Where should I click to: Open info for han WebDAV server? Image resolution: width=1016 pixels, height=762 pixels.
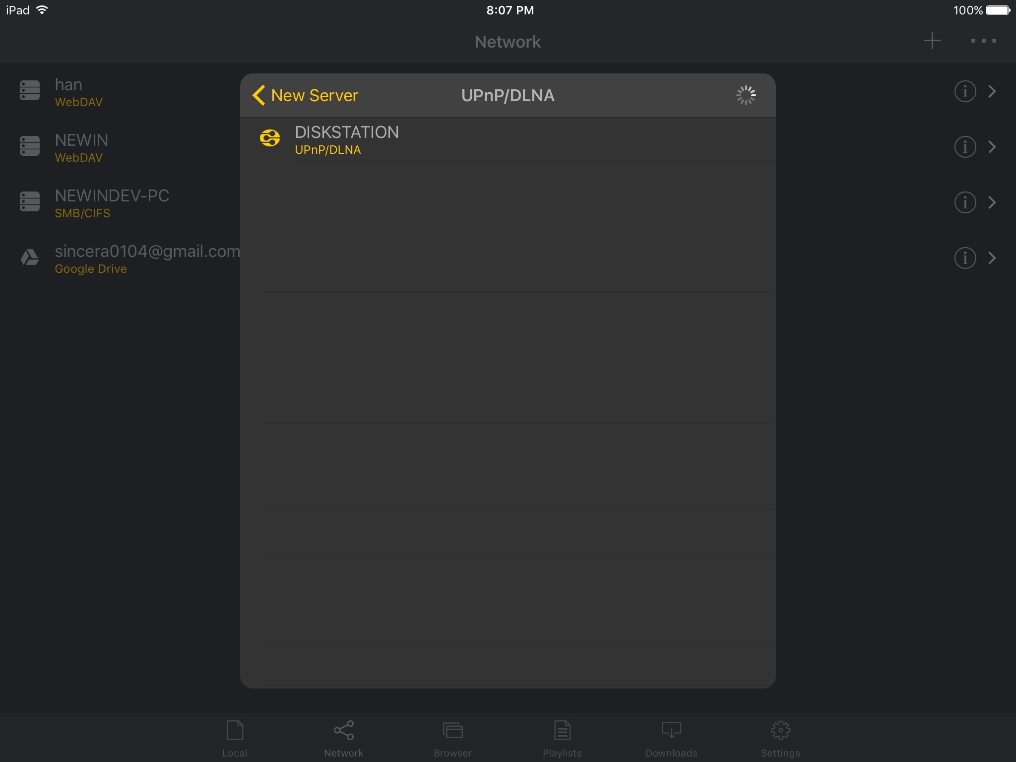tap(965, 91)
